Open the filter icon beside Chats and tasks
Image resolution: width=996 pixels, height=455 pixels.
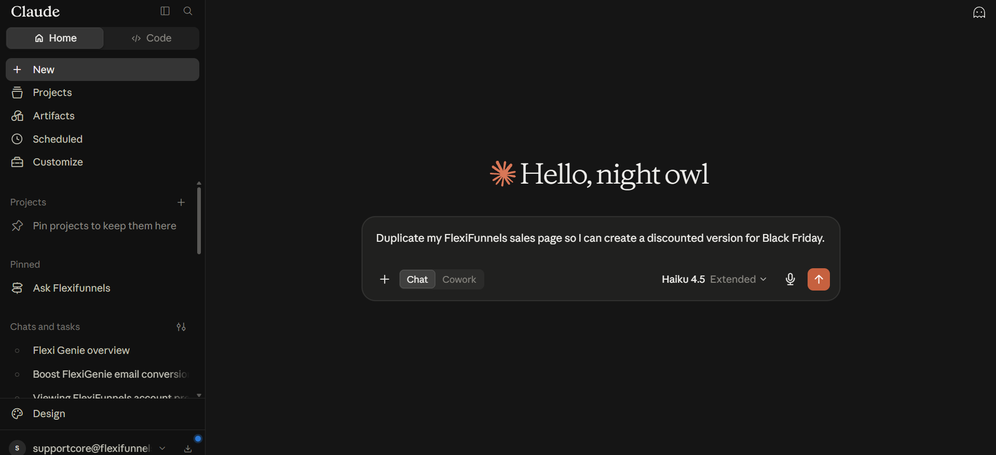181,327
